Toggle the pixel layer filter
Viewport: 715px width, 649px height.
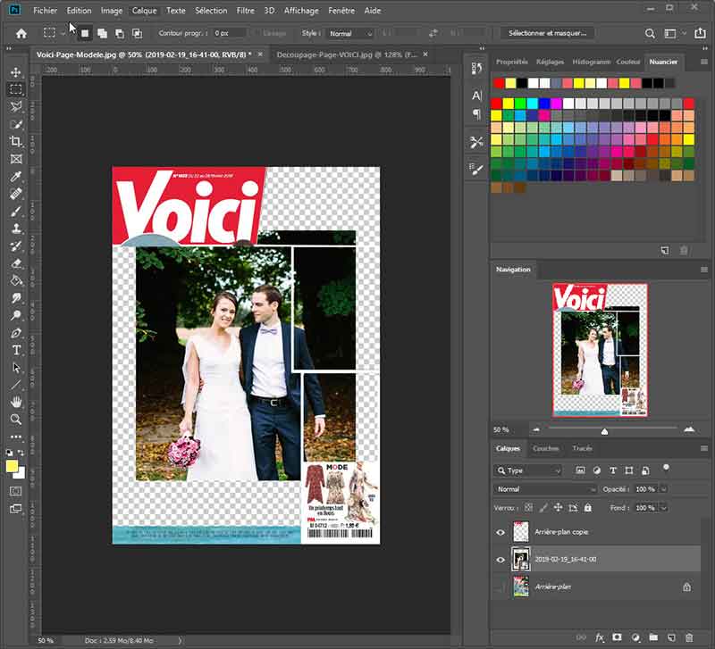(580, 470)
